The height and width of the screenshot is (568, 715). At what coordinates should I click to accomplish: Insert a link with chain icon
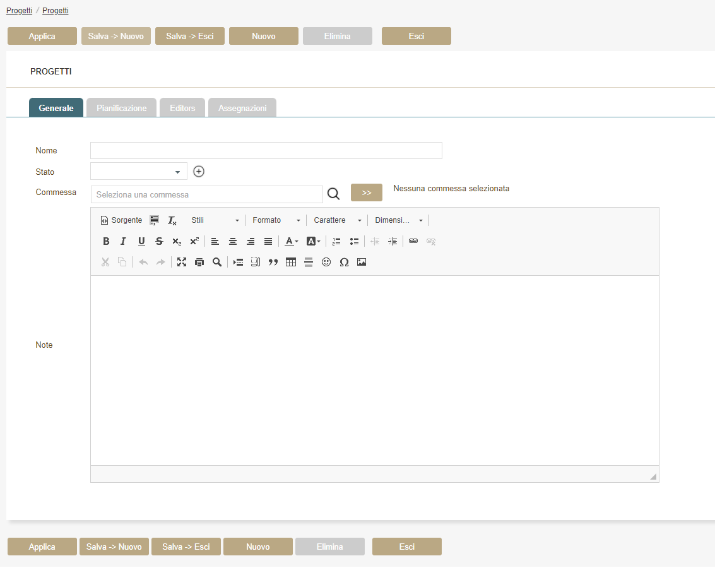coord(413,241)
